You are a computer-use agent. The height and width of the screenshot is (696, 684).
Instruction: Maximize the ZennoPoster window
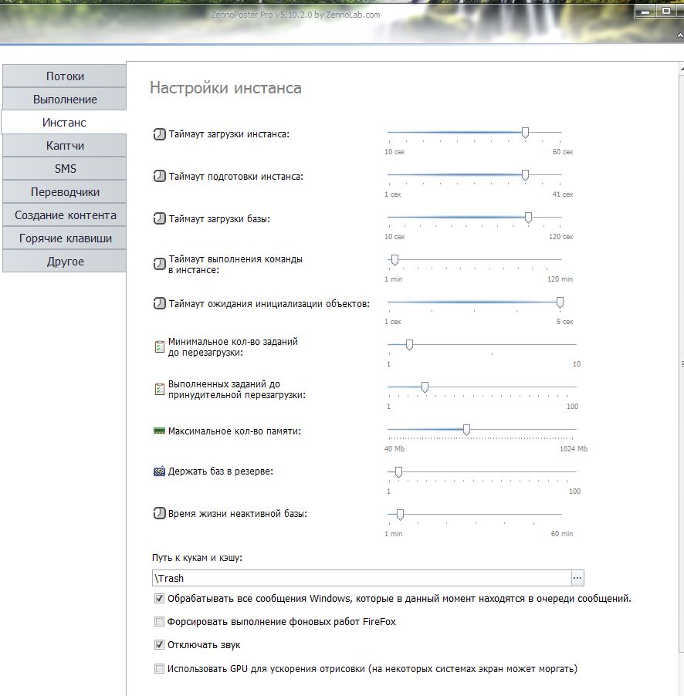[665, 11]
